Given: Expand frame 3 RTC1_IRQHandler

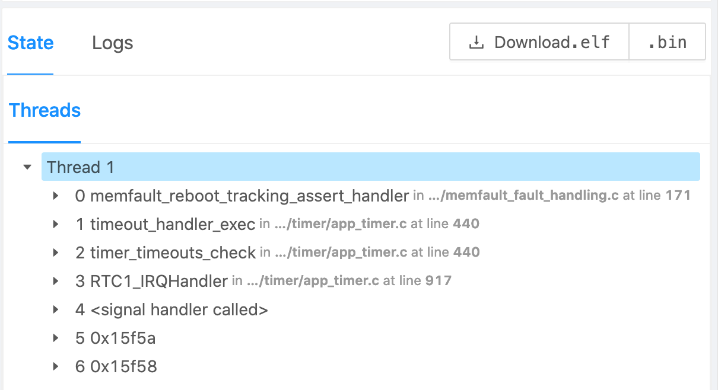Looking at the screenshot, I should pyautogui.click(x=56, y=281).
